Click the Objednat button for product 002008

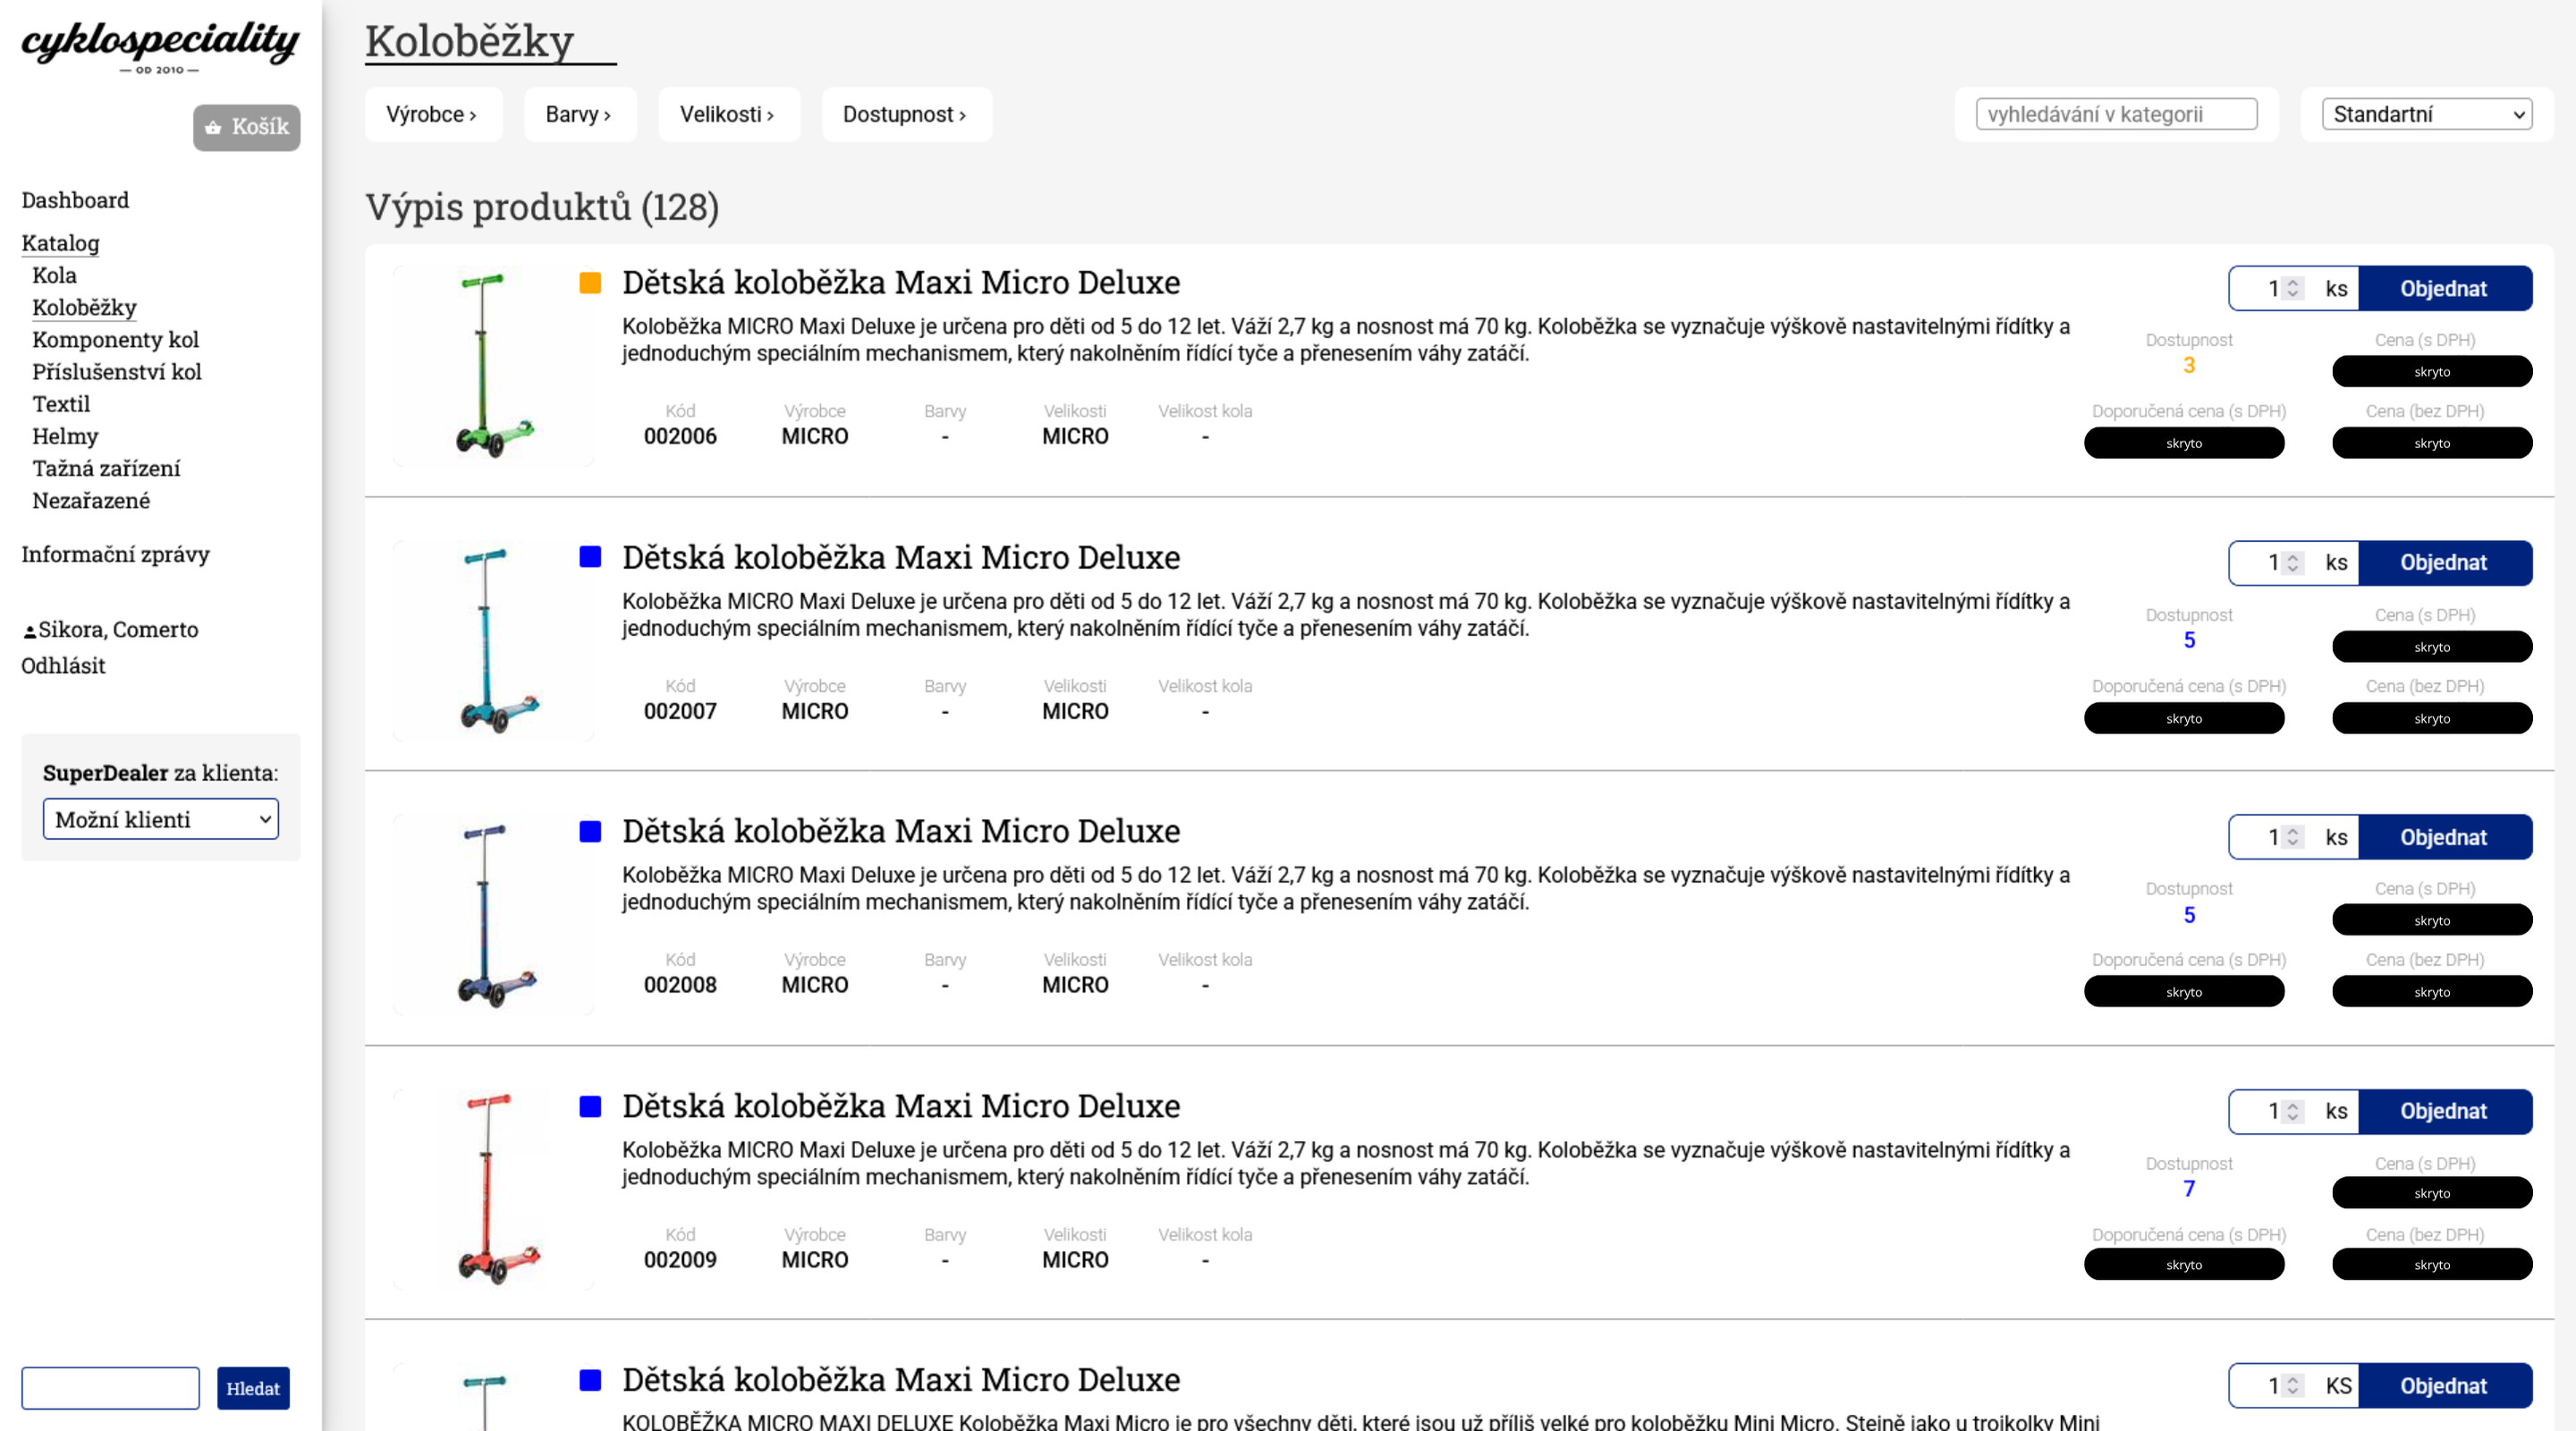[x=2445, y=838]
